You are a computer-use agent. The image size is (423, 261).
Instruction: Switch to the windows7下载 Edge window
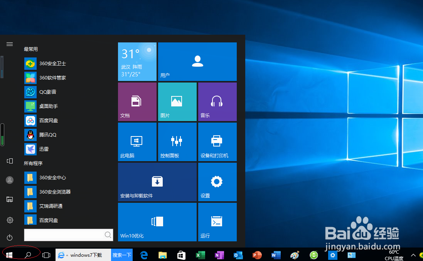point(83,255)
